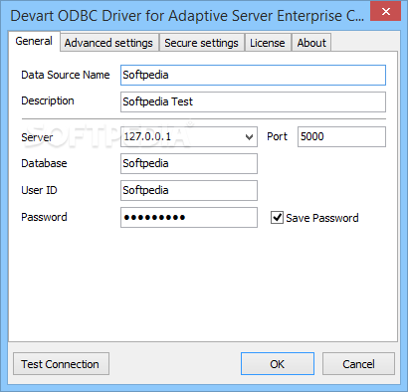Screen dimensions: 408x392
Task: Open the Secure settings tab
Action: (x=201, y=43)
